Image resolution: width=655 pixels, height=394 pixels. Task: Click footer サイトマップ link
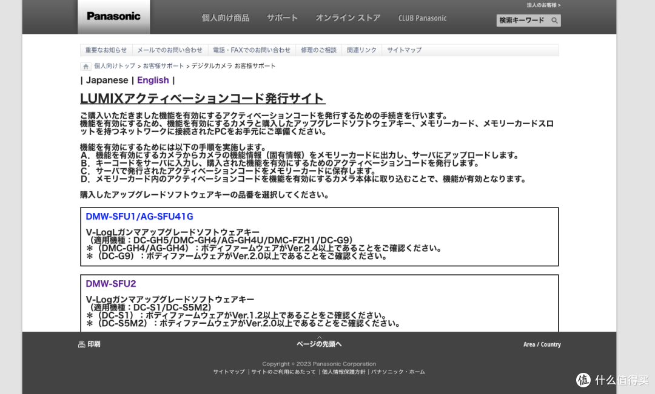click(x=229, y=372)
